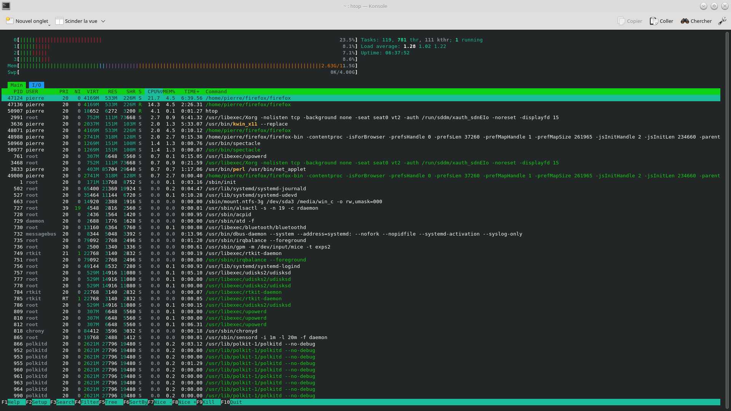Sort by the TIME+ column header
The image size is (731, 411).
click(192, 91)
